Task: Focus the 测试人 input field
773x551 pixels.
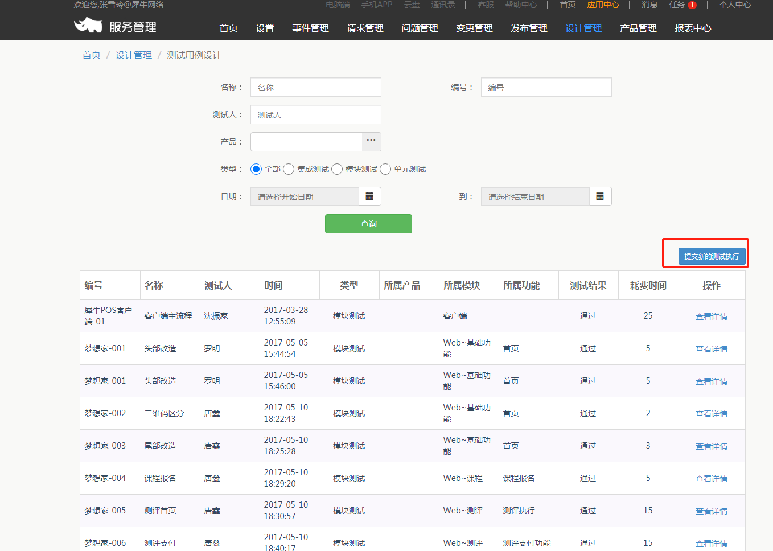Action: click(316, 114)
